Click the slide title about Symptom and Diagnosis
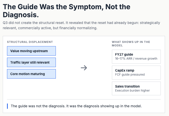Viewport: 169px width, 116px height. (67, 11)
